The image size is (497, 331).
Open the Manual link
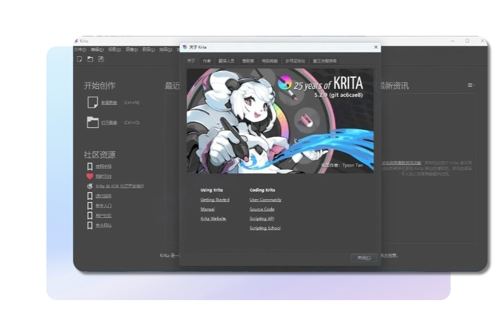pos(208,209)
